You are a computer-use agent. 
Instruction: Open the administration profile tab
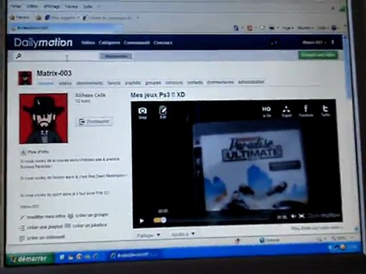[x=251, y=82]
